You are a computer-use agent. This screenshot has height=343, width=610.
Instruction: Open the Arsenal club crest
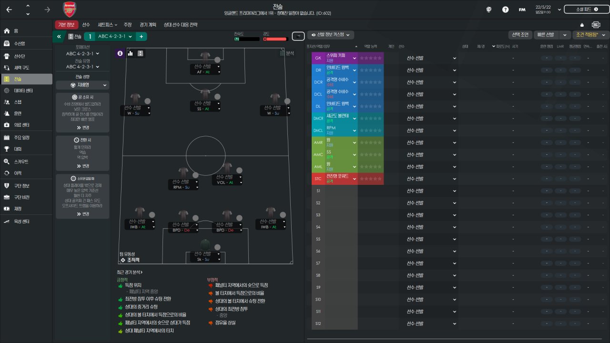[69, 10]
